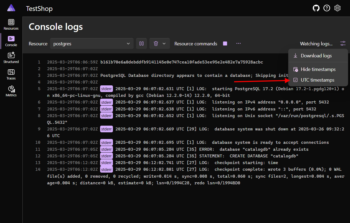Open the ellipsis overflow menu
The height and width of the screenshot is (223, 350).
(238, 43)
